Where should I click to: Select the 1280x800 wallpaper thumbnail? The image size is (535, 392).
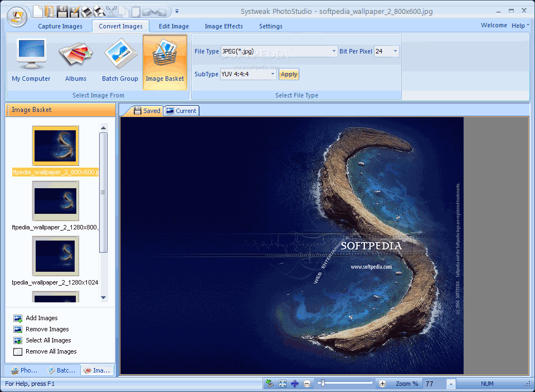click(55, 201)
